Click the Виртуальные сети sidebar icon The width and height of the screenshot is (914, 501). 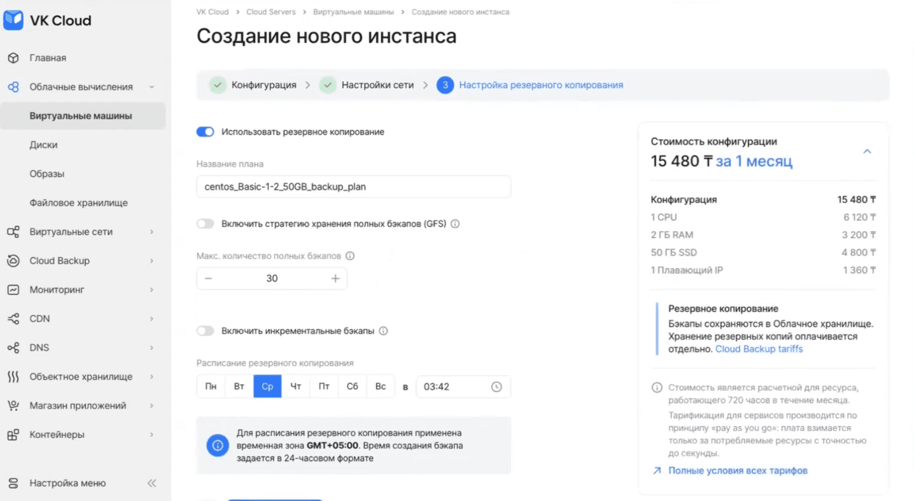(13, 232)
